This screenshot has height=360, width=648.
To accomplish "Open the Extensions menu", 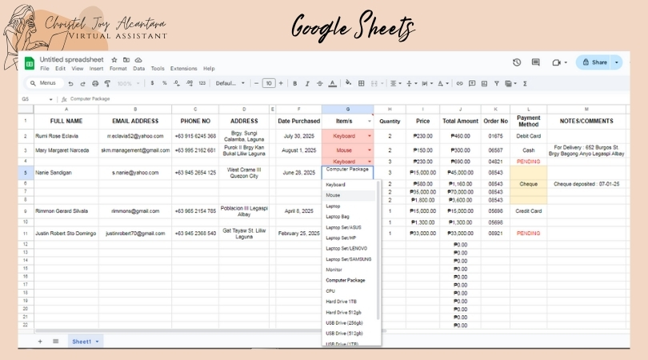I will point(183,69).
